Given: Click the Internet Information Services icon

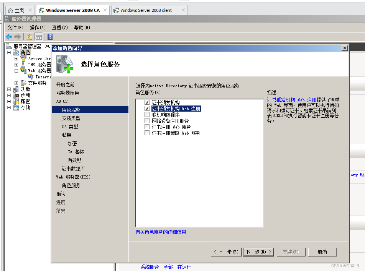Looking at the screenshot, I should (x=31, y=76).
